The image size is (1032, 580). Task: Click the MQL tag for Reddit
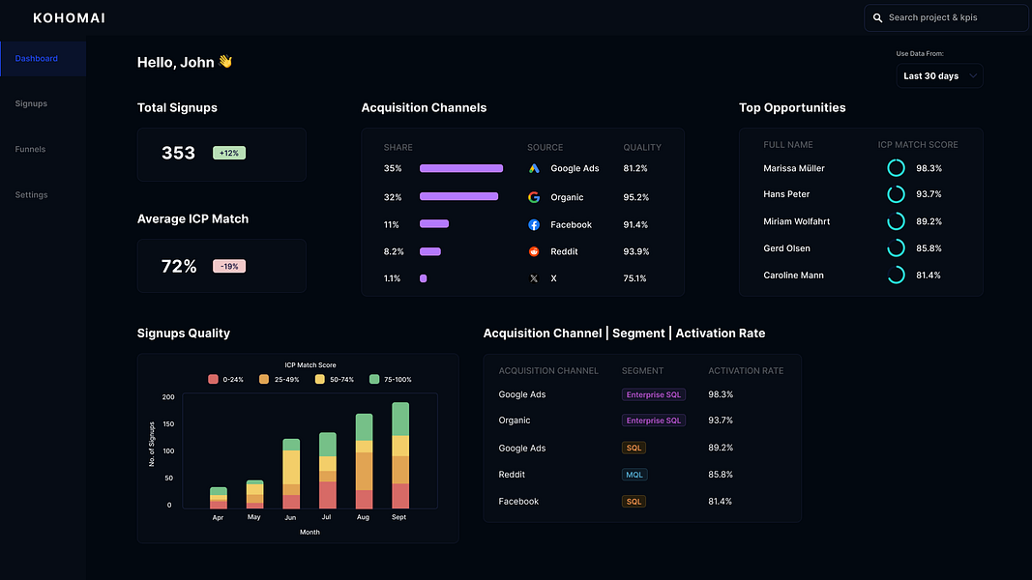pyautogui.click(x=634, y=474)
